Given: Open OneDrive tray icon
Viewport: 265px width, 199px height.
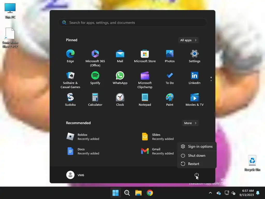Looking at the screenshot, I should pos(218,193).
